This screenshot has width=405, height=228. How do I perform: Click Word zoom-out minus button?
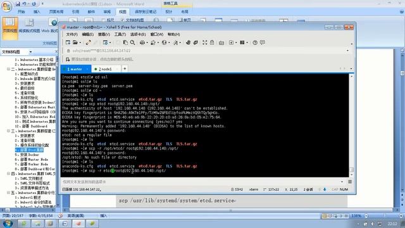(x=366, y=215)
